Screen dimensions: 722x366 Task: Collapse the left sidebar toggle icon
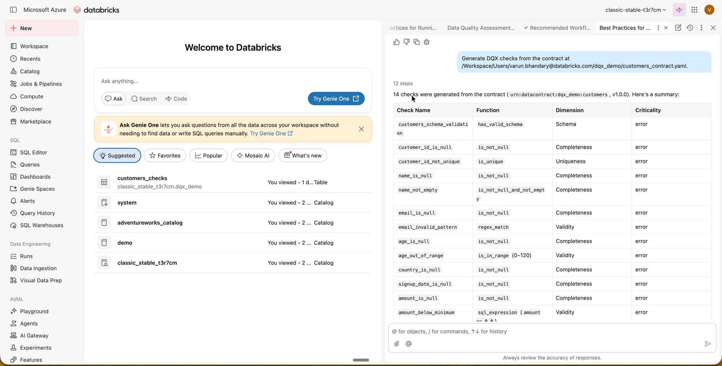[x=13, y=10]
